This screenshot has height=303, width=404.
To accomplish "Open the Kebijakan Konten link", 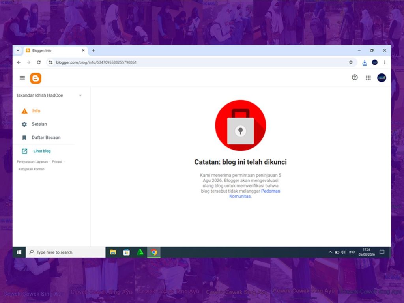I will [32, 169].
